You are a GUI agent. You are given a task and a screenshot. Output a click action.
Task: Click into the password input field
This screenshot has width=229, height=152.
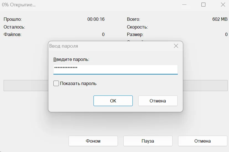116,69
